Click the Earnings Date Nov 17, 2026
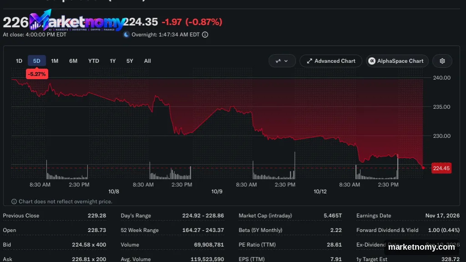 coord(442,216)
